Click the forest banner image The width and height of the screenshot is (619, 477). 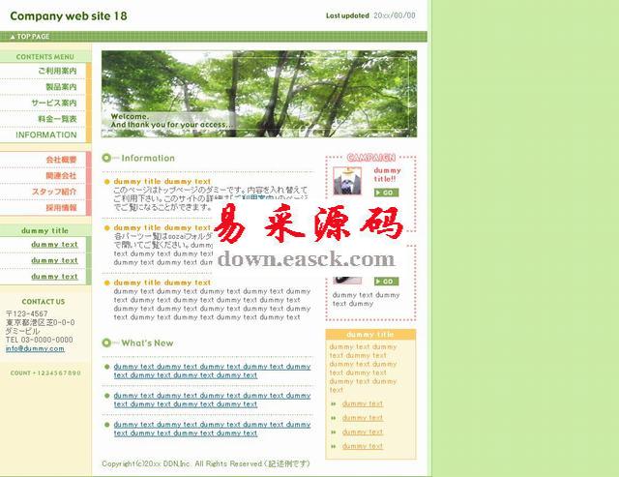(x=259, y=94)
